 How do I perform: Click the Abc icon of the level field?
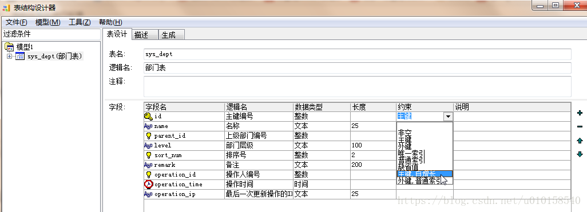[x=149, y=146]
